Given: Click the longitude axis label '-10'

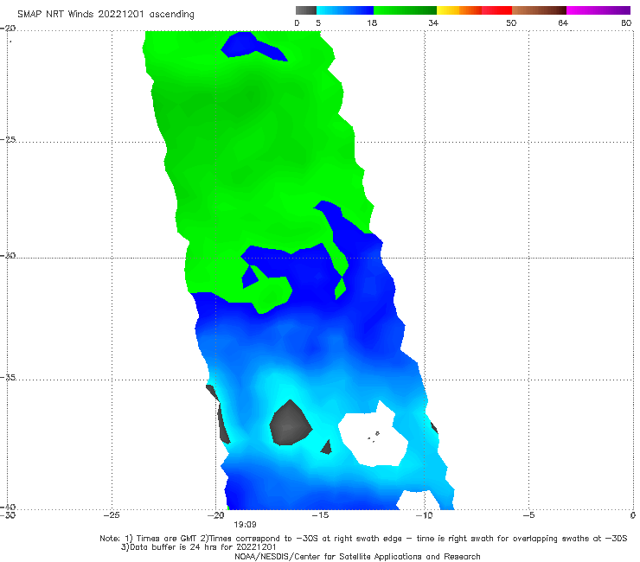Looking at the screenshot, I should click(424, 515).
